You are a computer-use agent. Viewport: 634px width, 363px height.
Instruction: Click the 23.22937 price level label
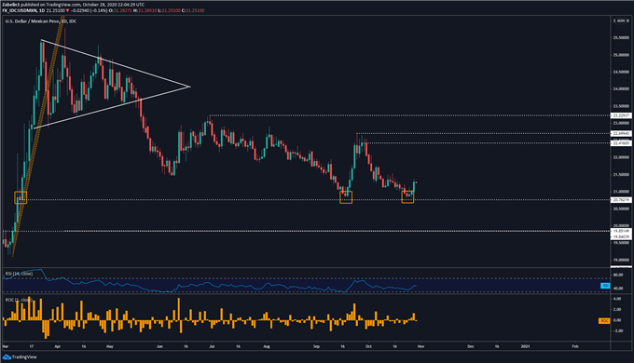621,115
